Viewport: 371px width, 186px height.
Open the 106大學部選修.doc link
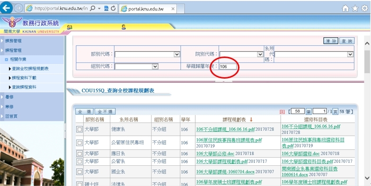pyautogui.click(x=300, y=154)
